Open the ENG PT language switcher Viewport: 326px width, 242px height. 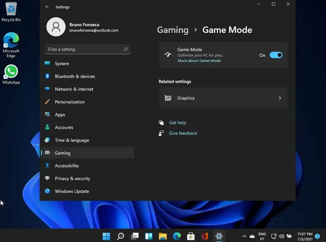(x=262, y=236)
